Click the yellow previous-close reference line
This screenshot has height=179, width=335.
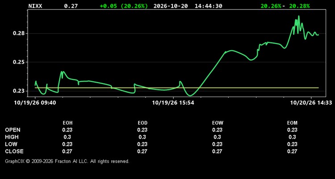pos(177,88)
